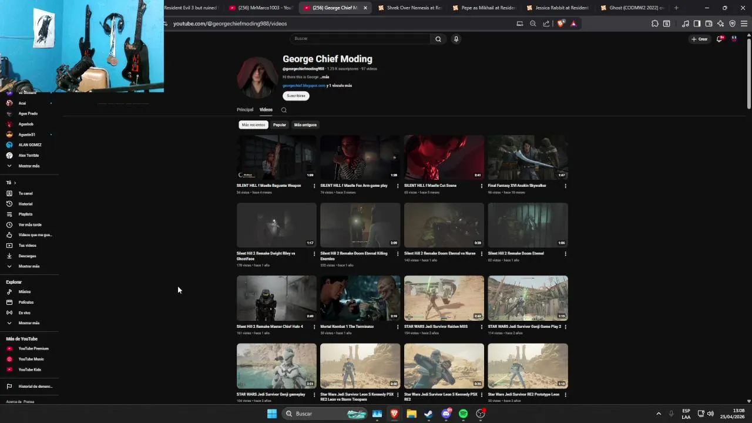
Task: Open YouTube Music in sidebar
Action: (x=31, y=359)
